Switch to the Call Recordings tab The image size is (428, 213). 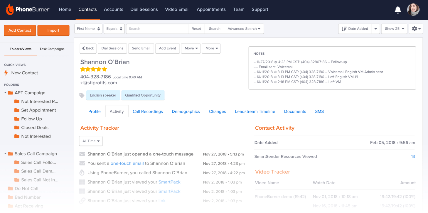point(148,111)
